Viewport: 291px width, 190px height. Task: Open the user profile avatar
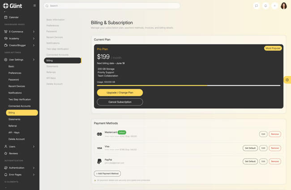click(x=284, y=6)
